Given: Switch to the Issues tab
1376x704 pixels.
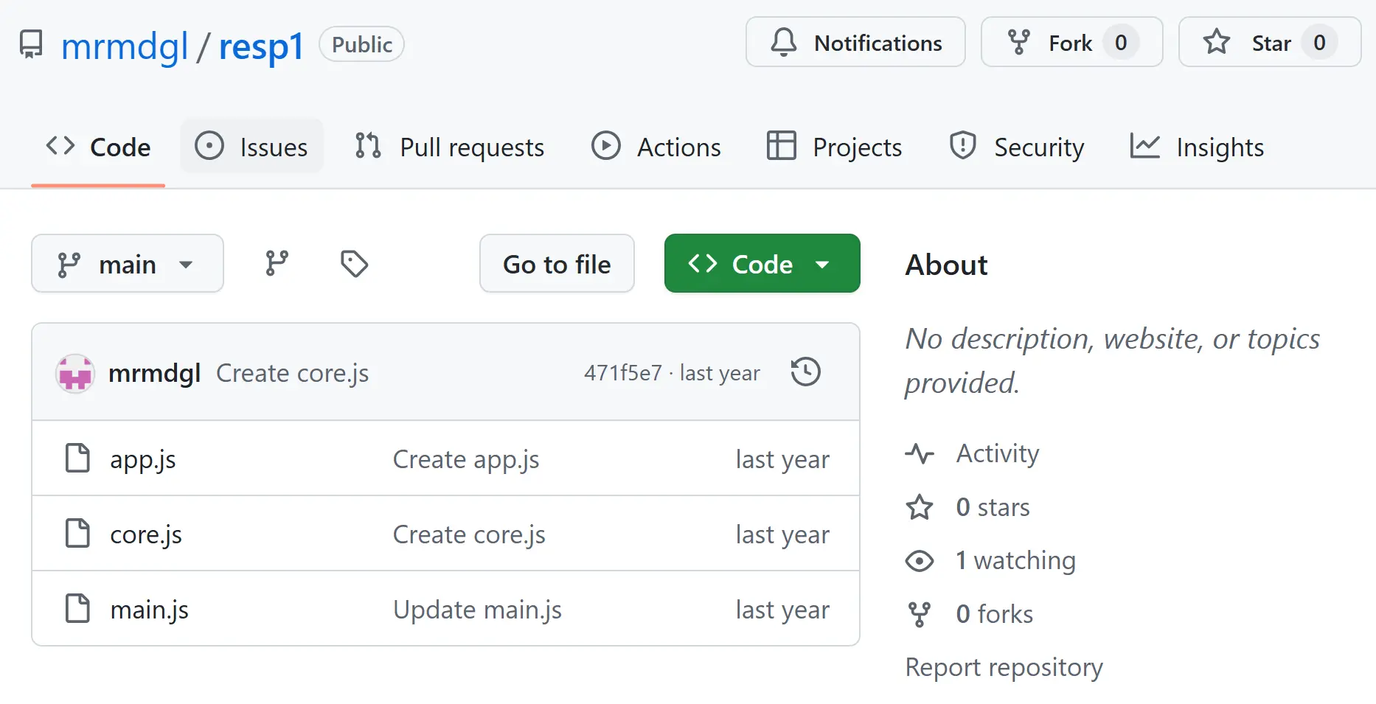Looking at the screenshot, I should [x=252, y=147].
